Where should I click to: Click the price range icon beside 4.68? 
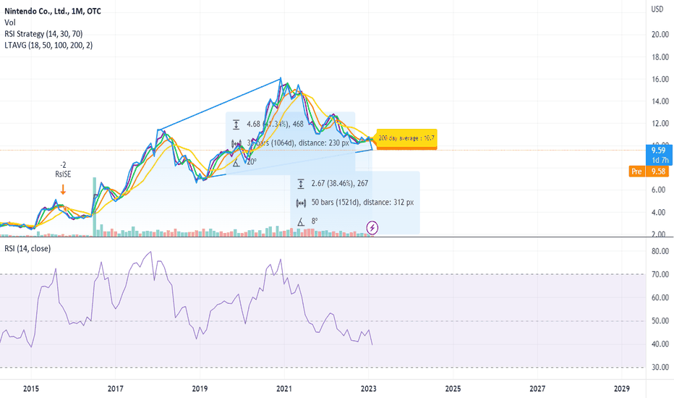236,124
